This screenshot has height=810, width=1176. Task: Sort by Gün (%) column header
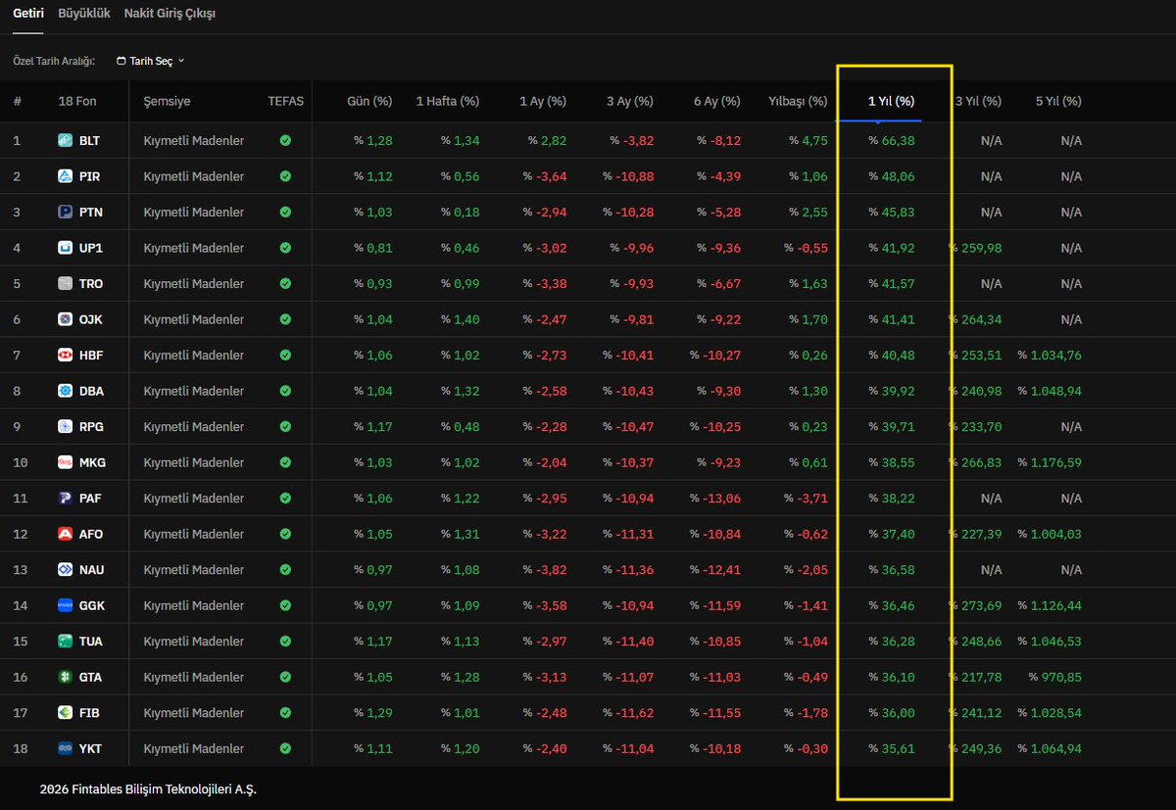pos(369,101)
